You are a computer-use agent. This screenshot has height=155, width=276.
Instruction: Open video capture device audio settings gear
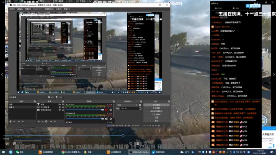[x=111, y=119]
